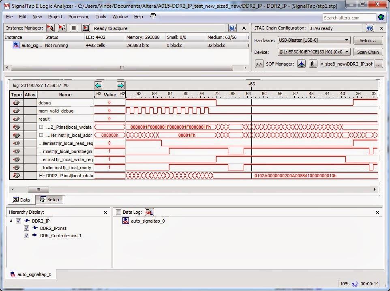
Task: Click the Scan Chain button
Action: point(367,52)
